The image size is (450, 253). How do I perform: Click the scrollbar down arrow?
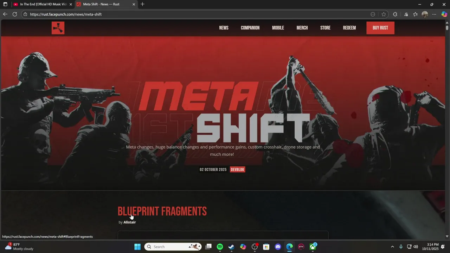point(447,236)
